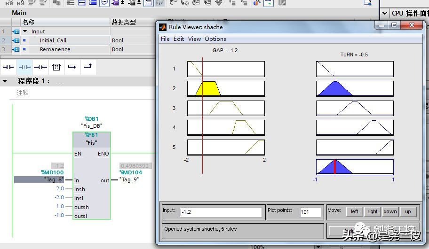Open the File menu in Rule Viewer
Image resolution: width=429 pixels, height=249 pixels.
click(165, 39)
